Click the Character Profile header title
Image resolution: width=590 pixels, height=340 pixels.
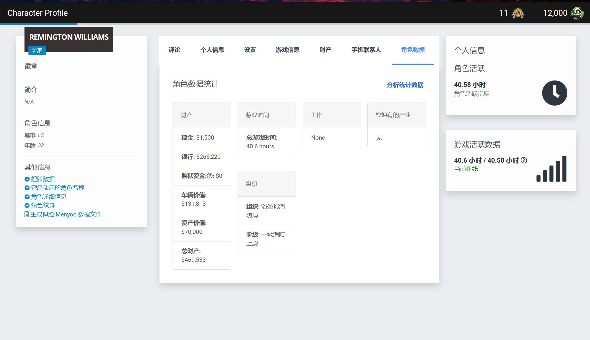37,13
